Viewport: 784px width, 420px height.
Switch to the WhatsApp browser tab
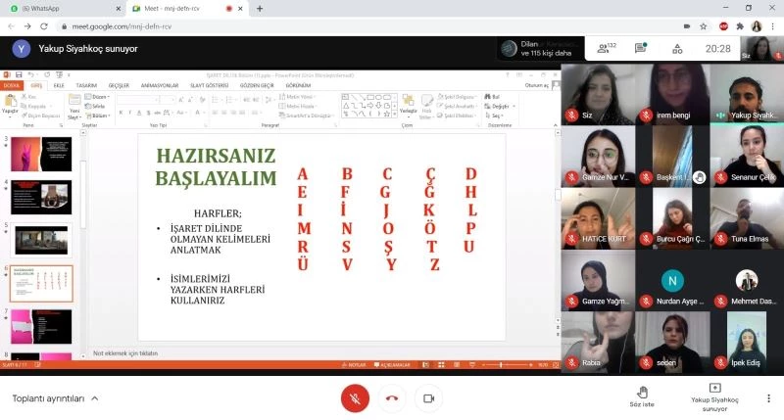(x=59, y=8)
